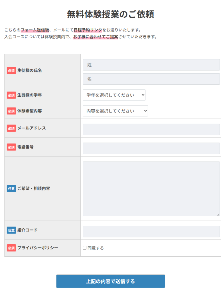Click the 体験希望内容 label
Screen dimensions: 221x293
pyautogui.click(x=29, y=111)
